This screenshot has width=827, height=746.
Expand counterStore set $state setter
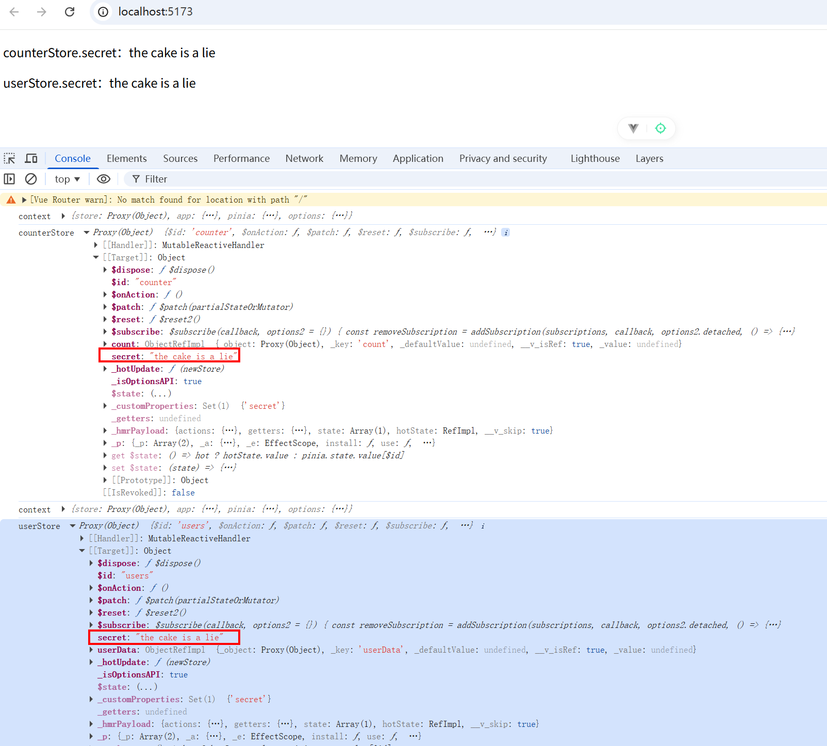click(105, 468)
